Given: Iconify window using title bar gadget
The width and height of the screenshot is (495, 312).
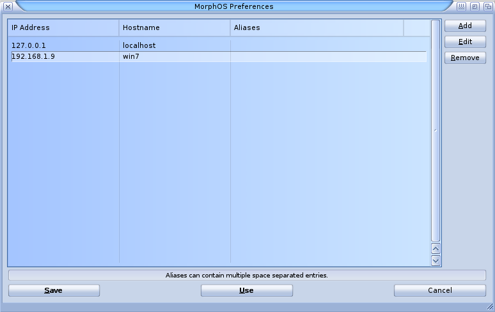Looking at the screenshot, I should pyautogui.click(x=461, y=6).
